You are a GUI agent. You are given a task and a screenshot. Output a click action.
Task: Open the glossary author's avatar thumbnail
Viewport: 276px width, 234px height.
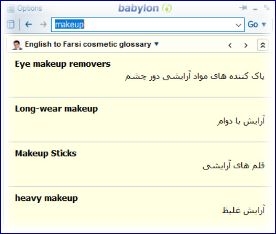coord(17,45)
